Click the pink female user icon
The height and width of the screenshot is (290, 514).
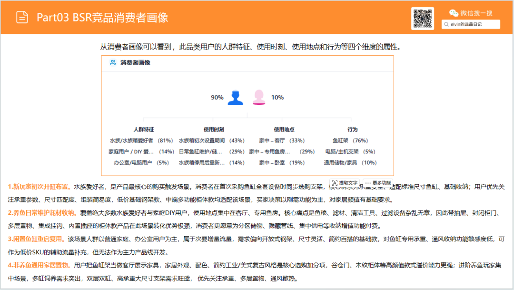(x=259, y=98)
